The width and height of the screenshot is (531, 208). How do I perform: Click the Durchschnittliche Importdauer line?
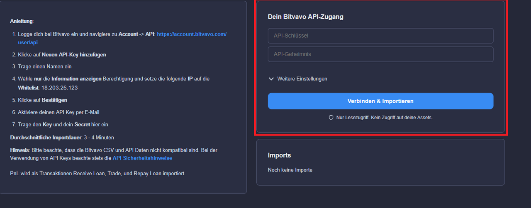[x=62, y=138]
